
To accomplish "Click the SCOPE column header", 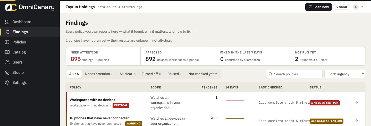I will coord(156,87).
